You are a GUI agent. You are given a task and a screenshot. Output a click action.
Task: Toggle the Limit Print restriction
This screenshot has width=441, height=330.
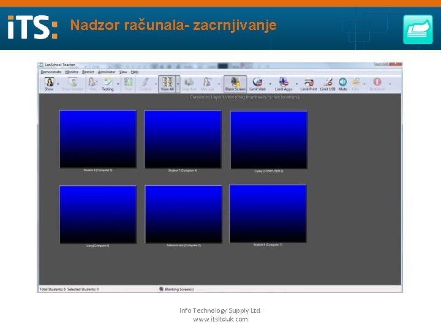309,84
